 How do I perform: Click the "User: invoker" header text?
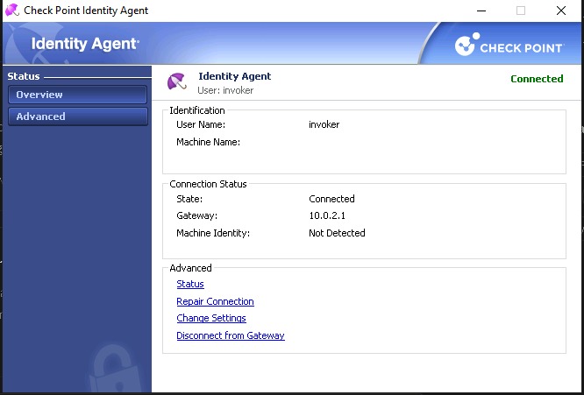pos(225,90)
